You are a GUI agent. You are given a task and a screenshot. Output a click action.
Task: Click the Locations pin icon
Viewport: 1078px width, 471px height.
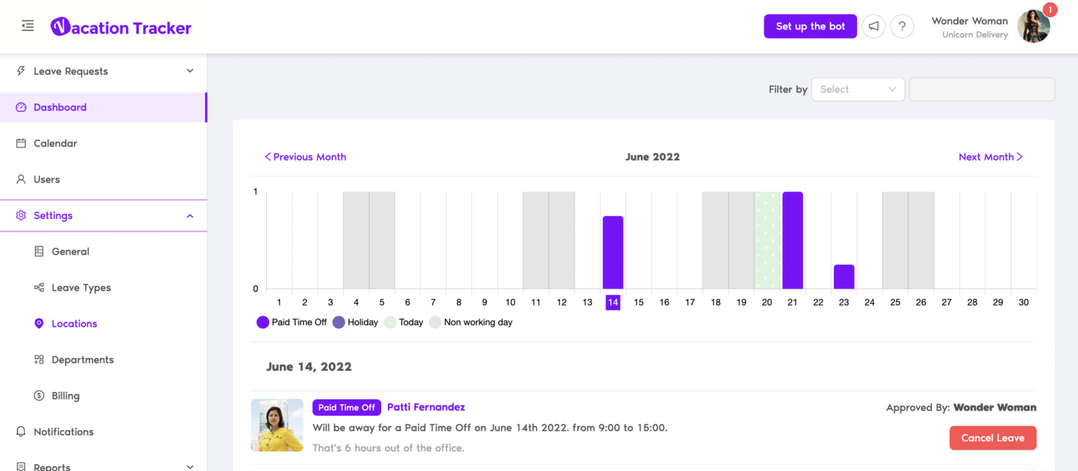39,324
